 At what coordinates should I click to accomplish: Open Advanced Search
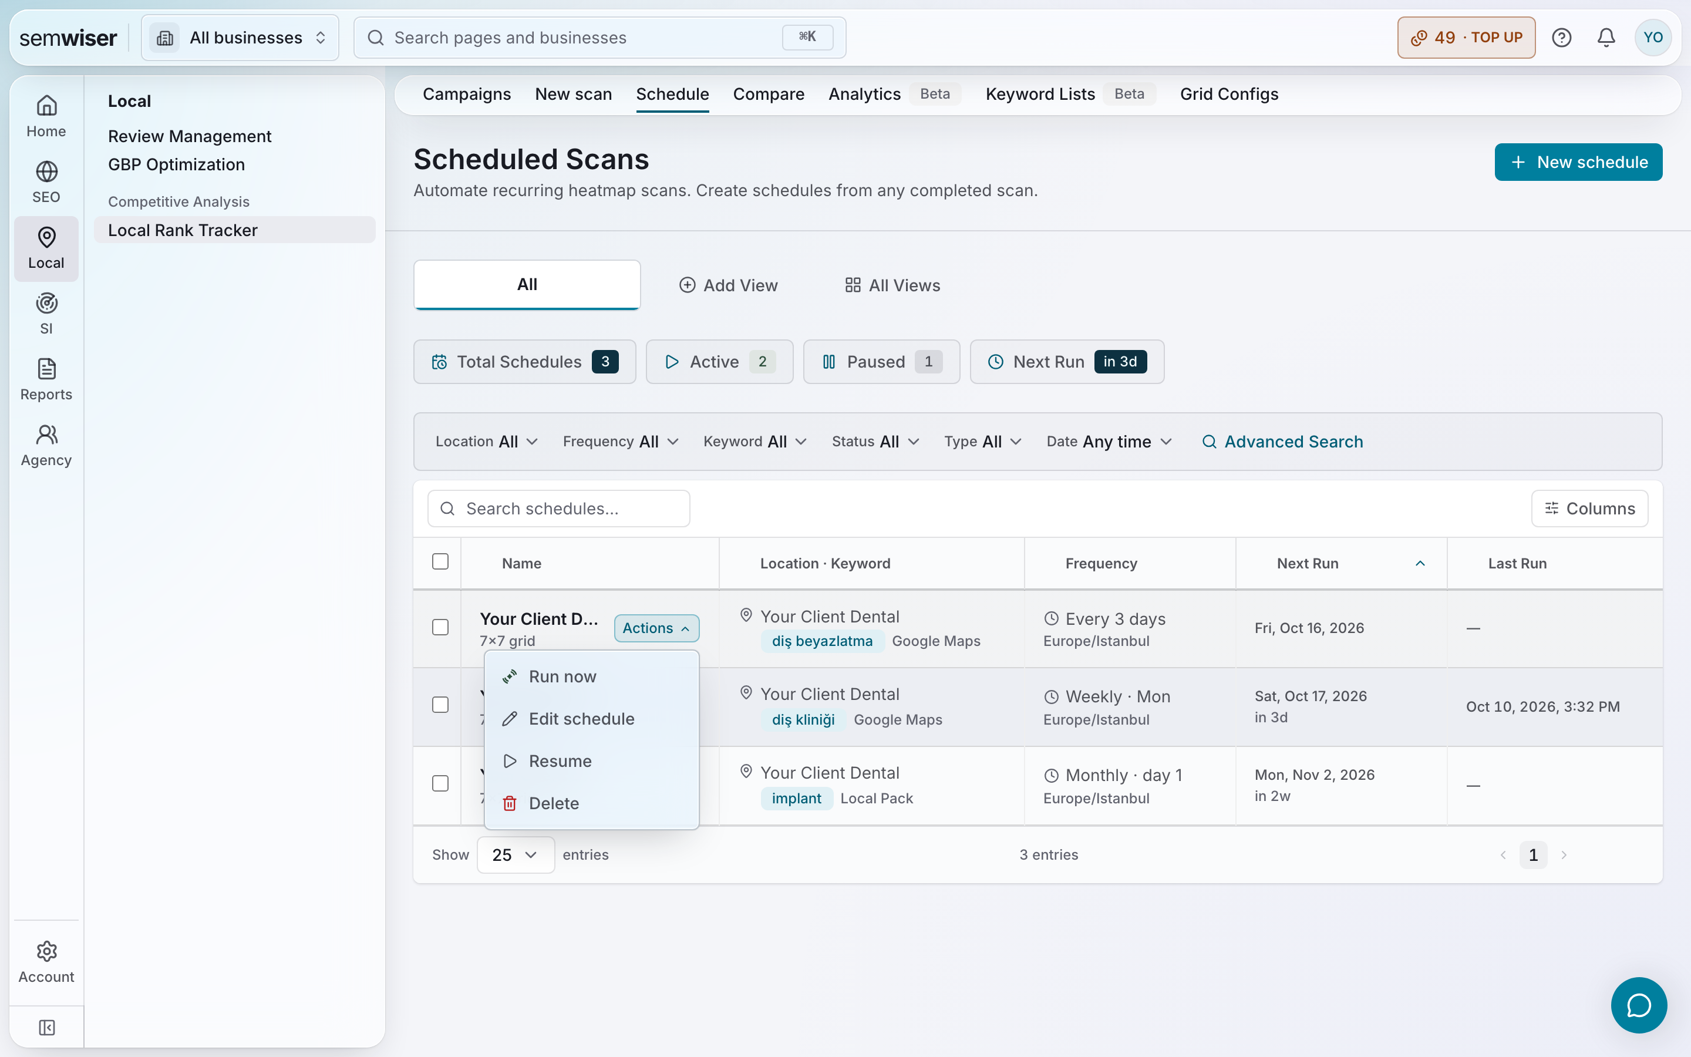(1282, 442)
